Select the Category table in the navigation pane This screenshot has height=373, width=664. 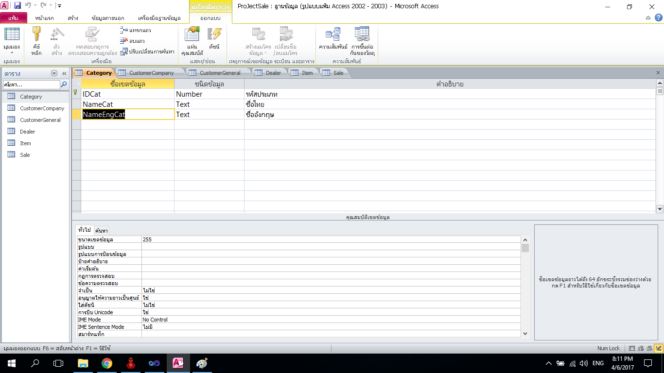[35, 97]
